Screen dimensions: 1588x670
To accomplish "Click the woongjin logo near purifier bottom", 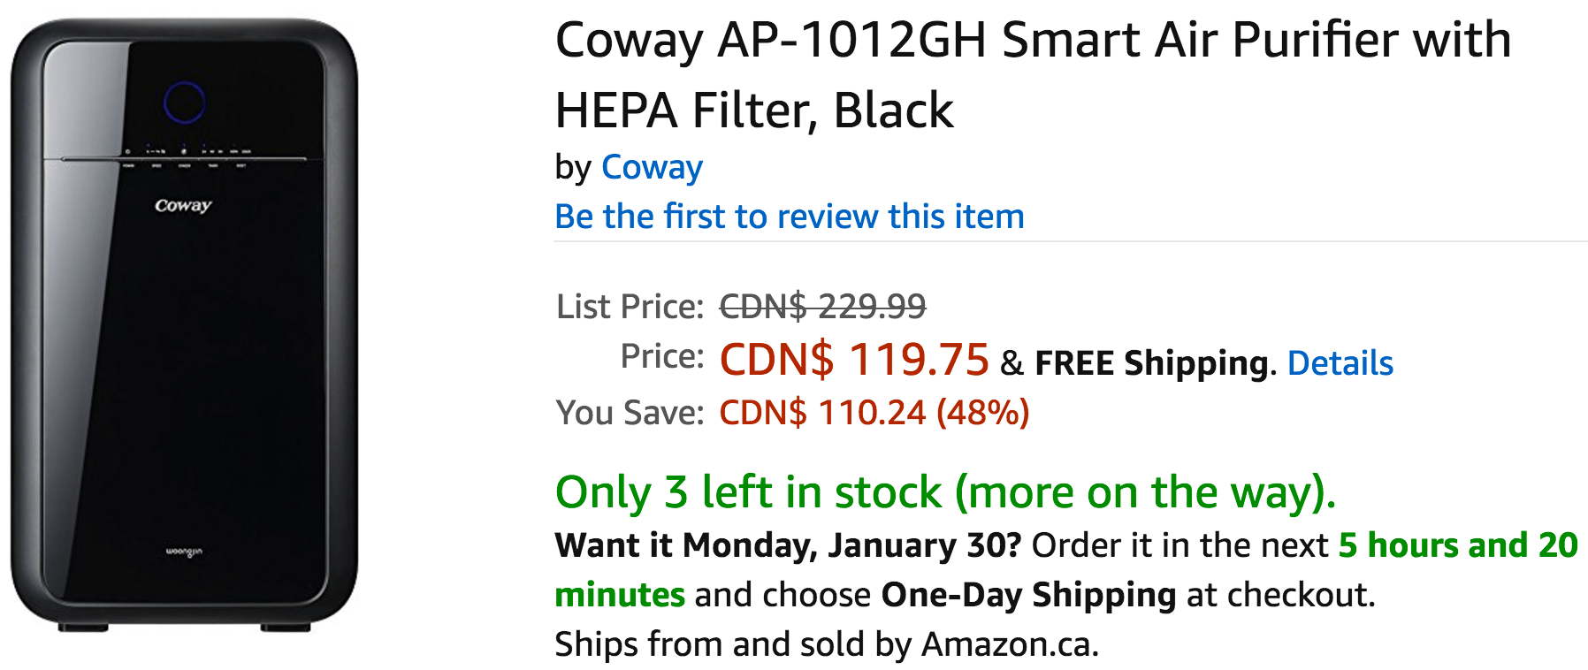I will click(184, 552).
